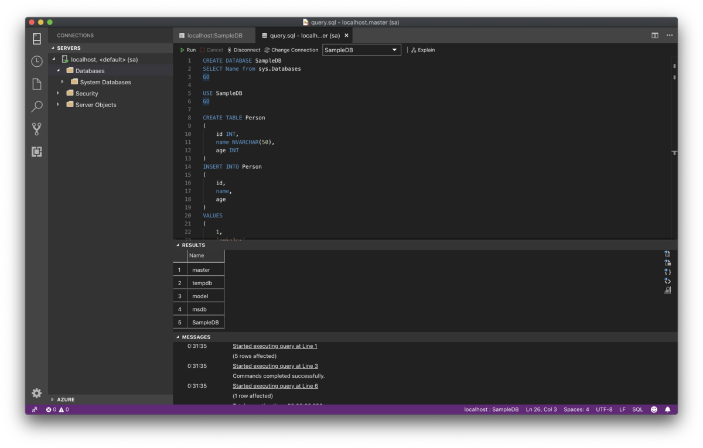Open notifications bell in status bar

pos(667,409)
